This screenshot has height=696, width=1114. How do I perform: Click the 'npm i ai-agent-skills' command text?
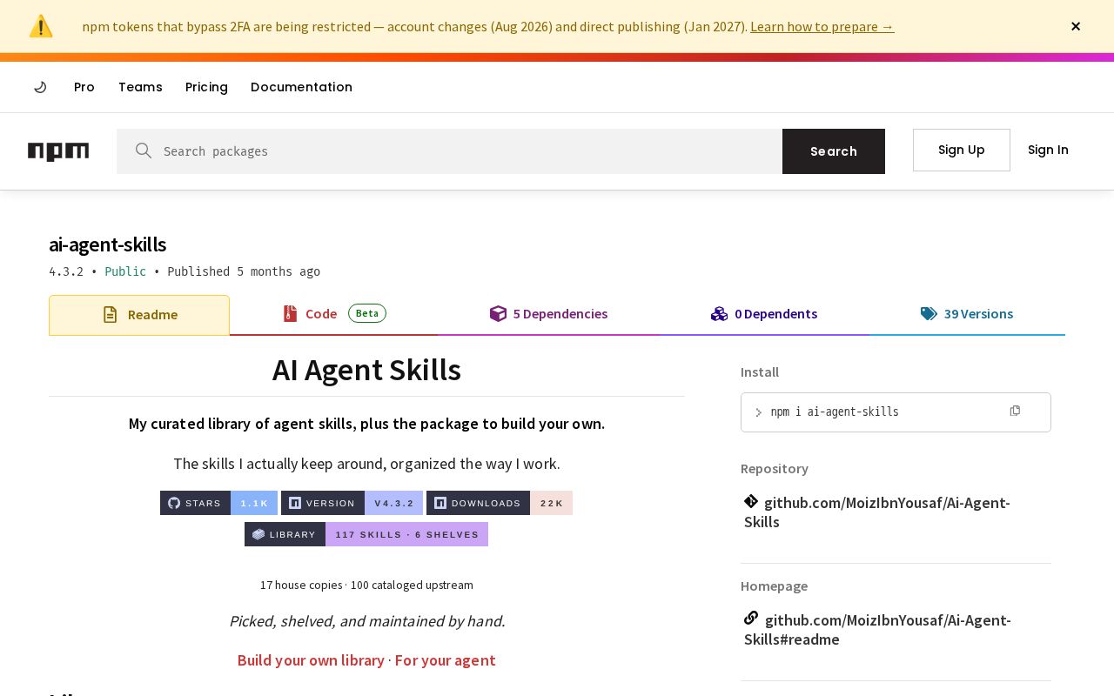(x=835, y=412)
